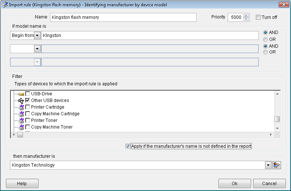
Task: Click the Copy Machine Cartridge icon
Action: 21,114
